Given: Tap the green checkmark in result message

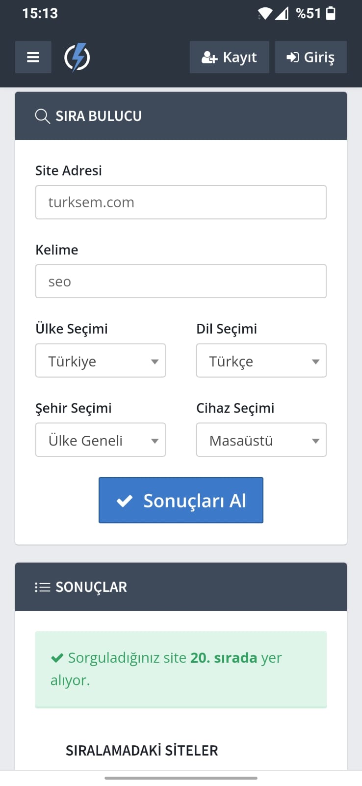Looking at the screenshot, I should 57,658.
